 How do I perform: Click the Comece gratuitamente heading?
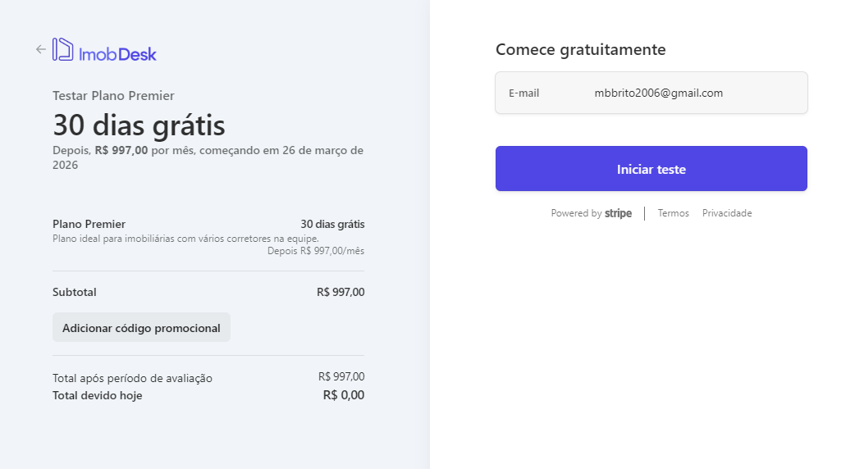580,50
